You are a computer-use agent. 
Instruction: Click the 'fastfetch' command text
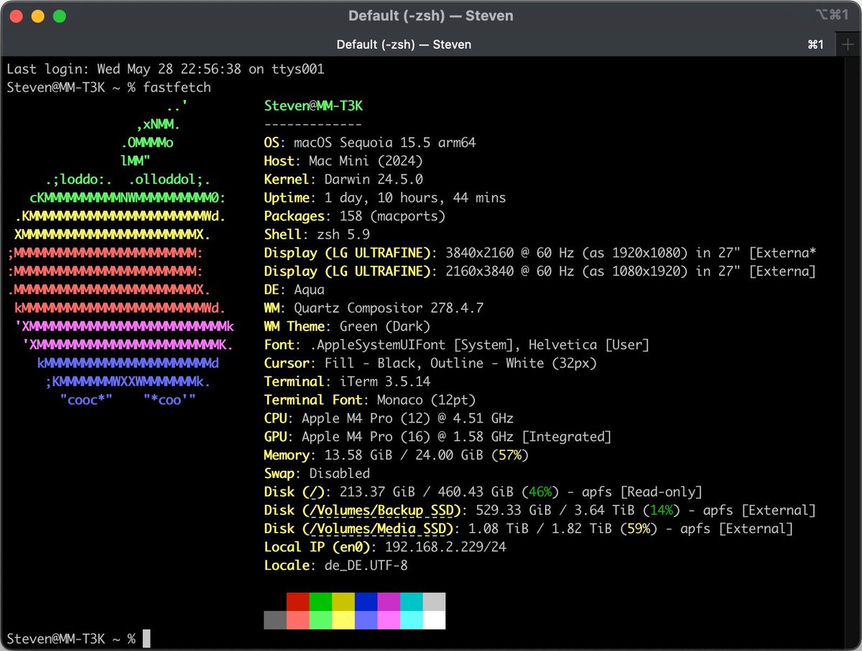pyautogui.click(x=177, y=88)
